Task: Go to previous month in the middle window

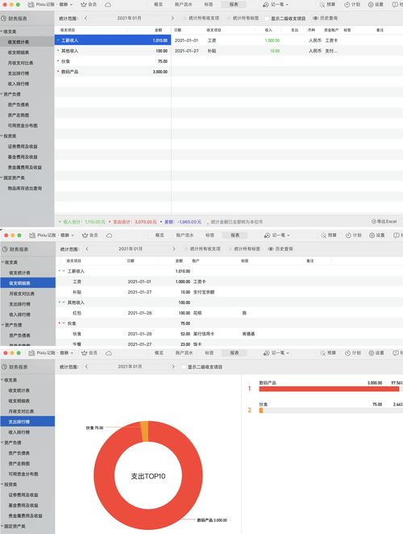Action: point(87,249)
